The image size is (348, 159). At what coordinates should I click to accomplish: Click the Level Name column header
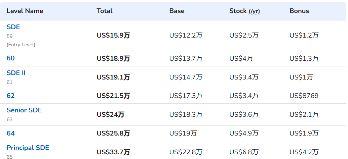(x=25, y=11)
